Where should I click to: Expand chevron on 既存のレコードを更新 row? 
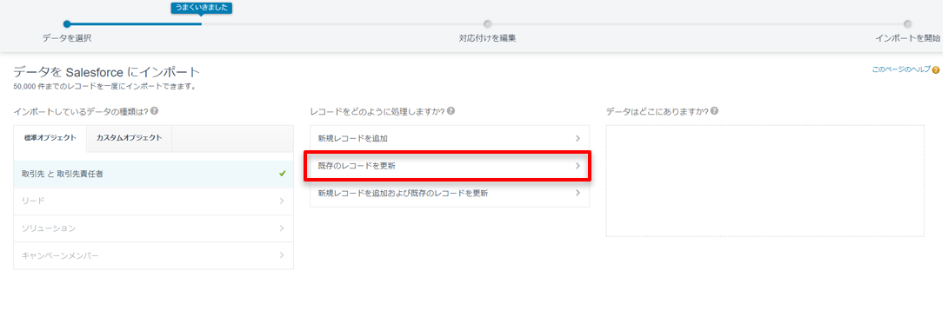(x=578, y=166)
